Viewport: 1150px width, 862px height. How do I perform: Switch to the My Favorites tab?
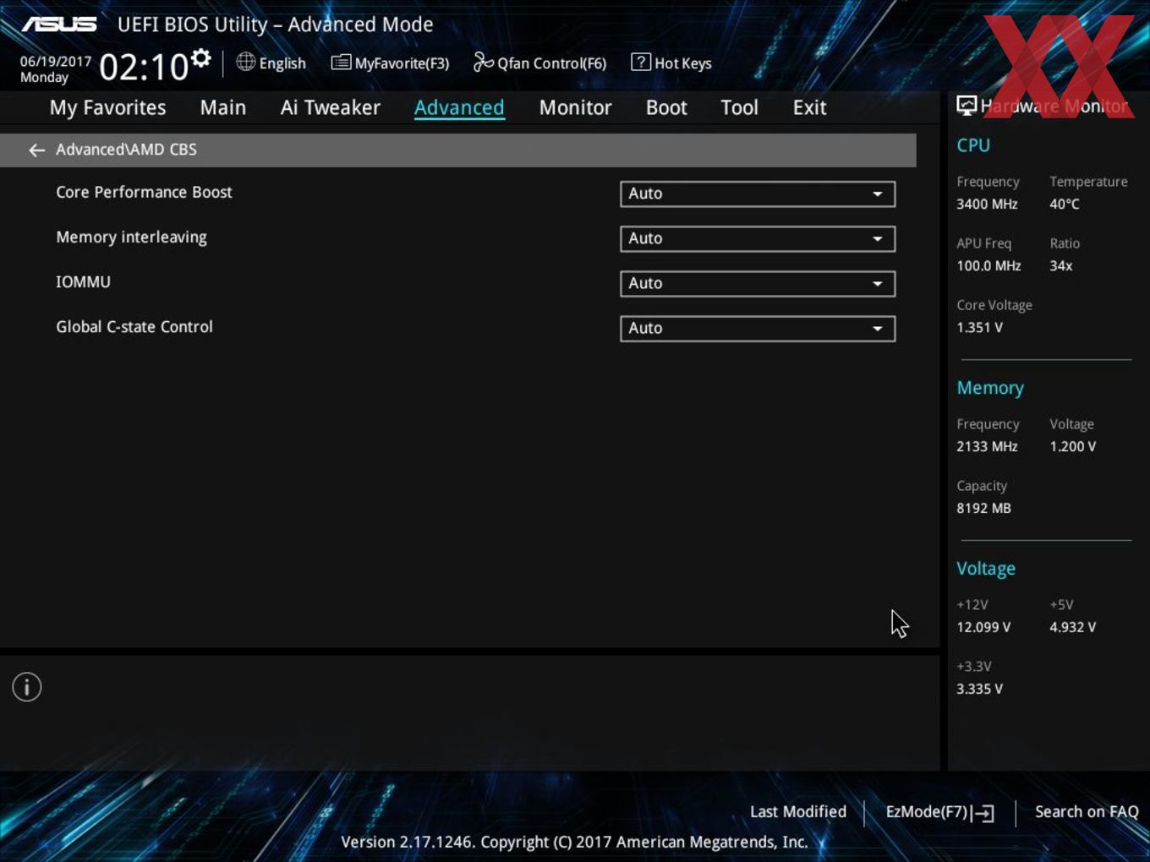107,107
